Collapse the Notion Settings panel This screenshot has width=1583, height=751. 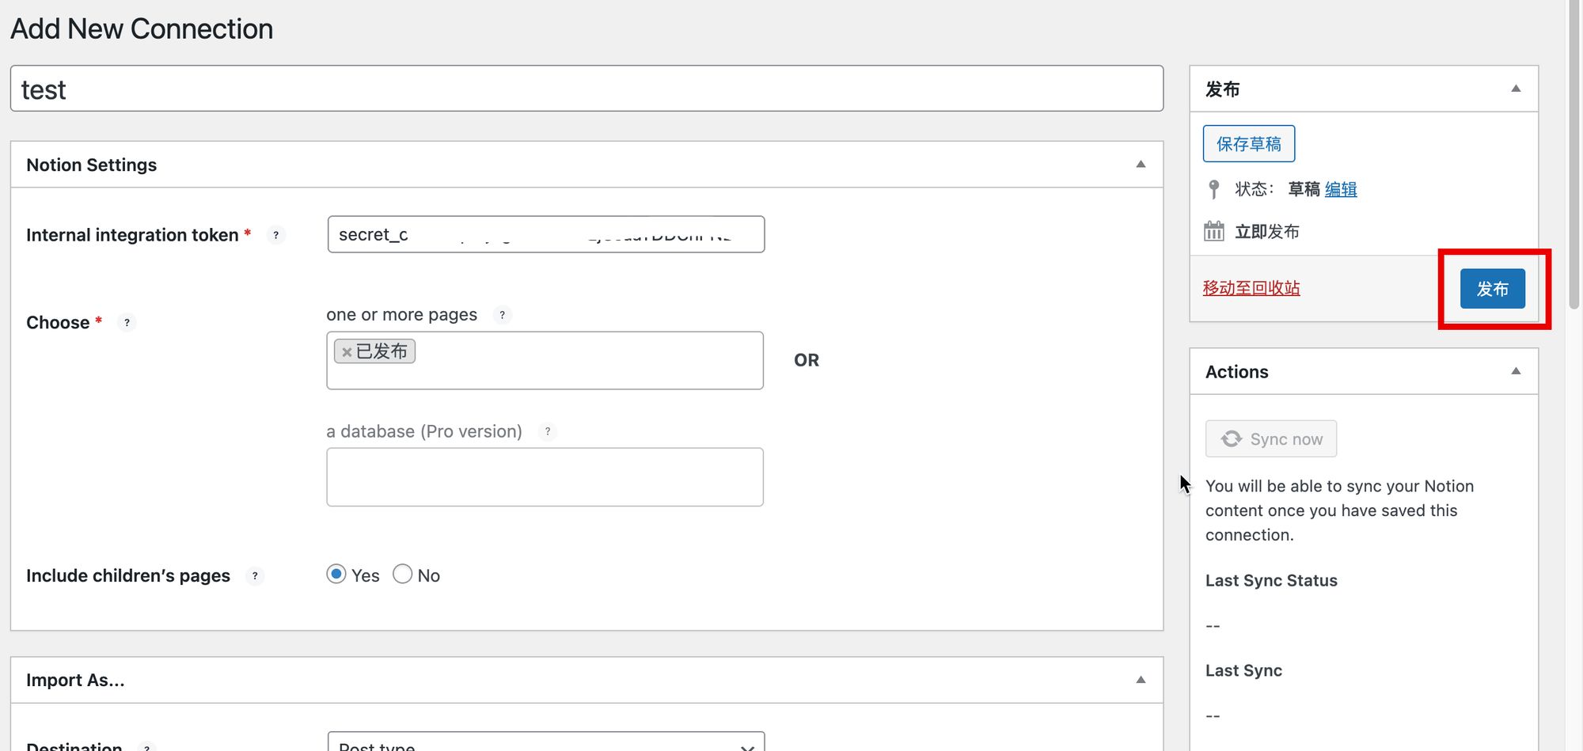pos(1141,165)
